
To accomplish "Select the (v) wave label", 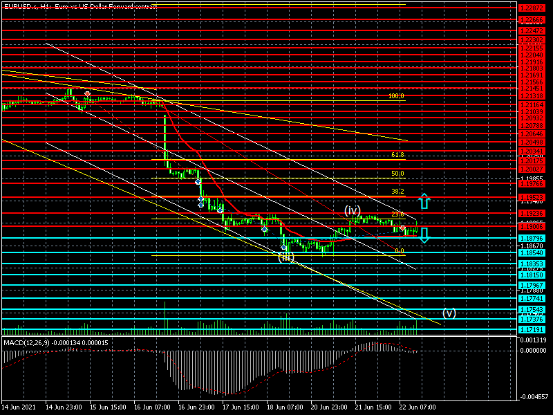I will pyautogui.click(x=449, y=313).
